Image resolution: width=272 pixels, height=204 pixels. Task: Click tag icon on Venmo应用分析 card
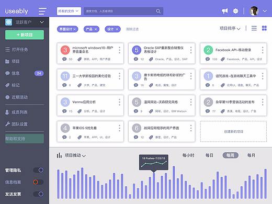(x=80, y=111)
